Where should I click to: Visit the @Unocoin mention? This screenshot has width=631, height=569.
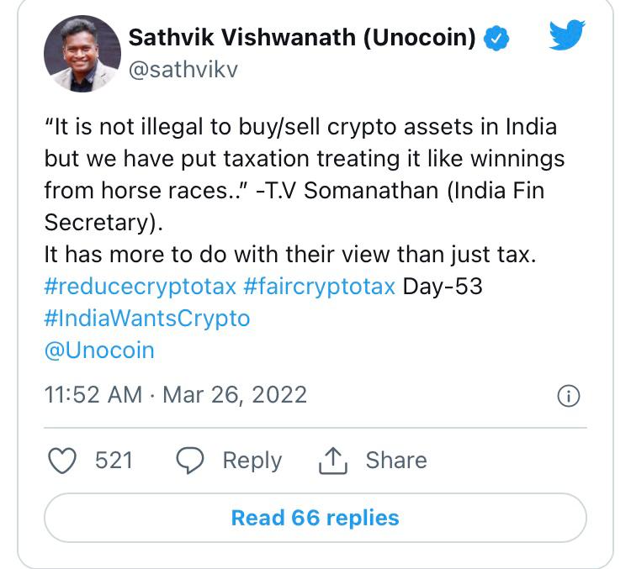pos(99,350)
